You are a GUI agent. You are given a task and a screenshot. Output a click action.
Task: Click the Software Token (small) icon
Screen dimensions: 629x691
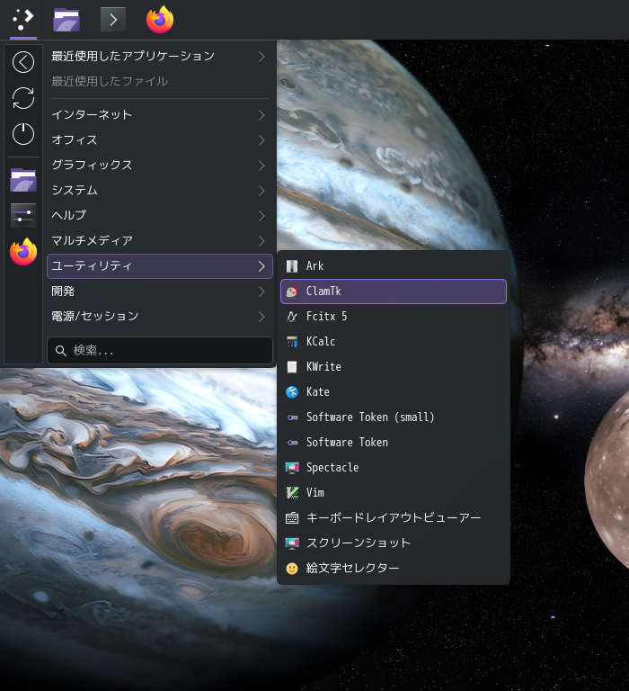click(292, 417)
